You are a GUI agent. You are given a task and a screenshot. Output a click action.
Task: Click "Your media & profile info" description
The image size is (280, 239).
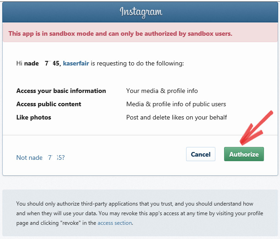pyautogui.click(x=162, y=91)
